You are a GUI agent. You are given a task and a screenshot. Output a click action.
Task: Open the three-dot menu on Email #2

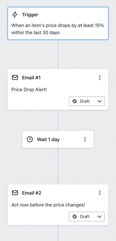point(100,193)
